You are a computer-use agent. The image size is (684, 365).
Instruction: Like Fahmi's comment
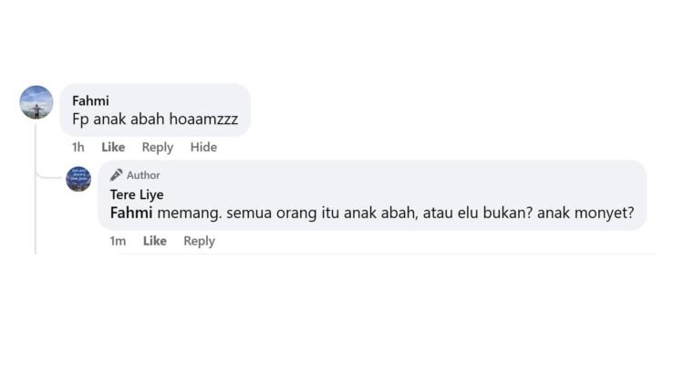(113, 147)
